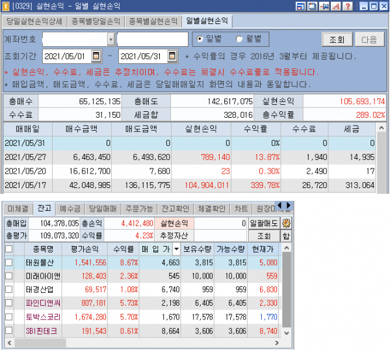Select the 2021/05/27 row date
This screenshot has width=390, height=352.
[25, 157]
